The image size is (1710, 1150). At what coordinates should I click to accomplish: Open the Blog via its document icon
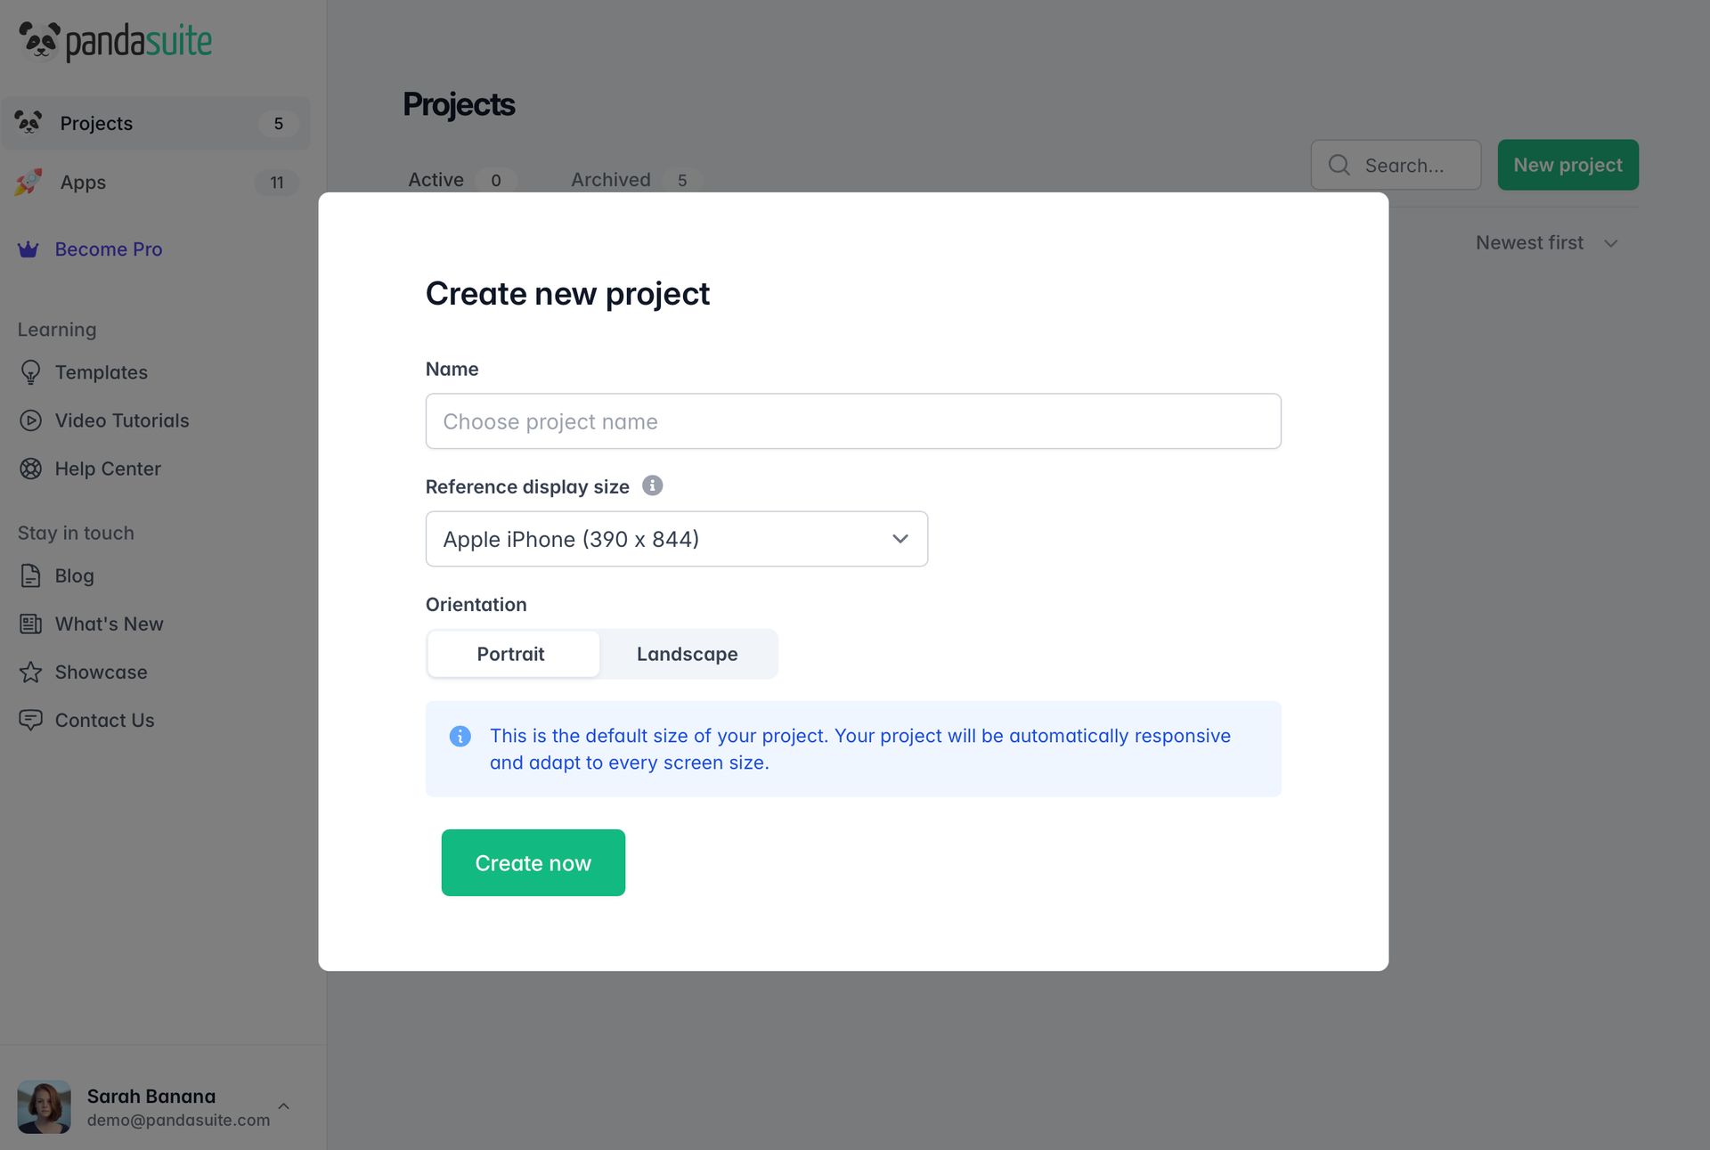tap(30, 575)
